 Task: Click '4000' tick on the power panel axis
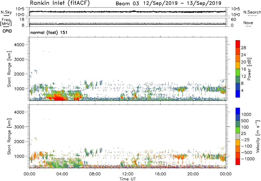click(19, 45)
